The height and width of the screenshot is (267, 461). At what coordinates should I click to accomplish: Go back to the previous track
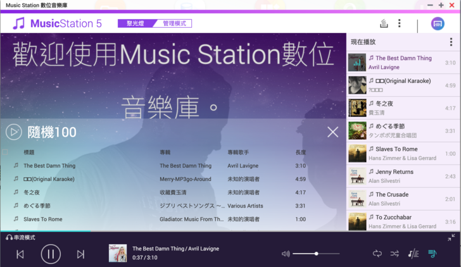click(20, 254)
